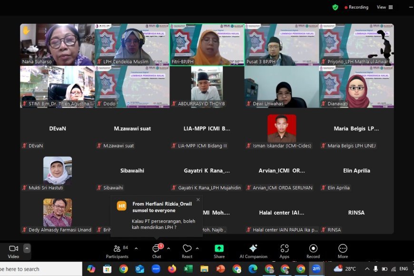Click Arvian_ICMI ORDA SERUYAN label
The width and height of the screenshot is (414, 276).
[x=283, y=188]
